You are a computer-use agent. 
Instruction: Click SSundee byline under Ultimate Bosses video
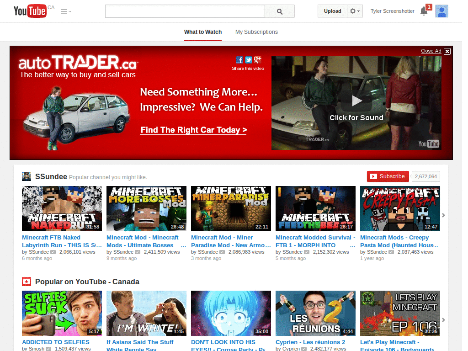(123, 252)
